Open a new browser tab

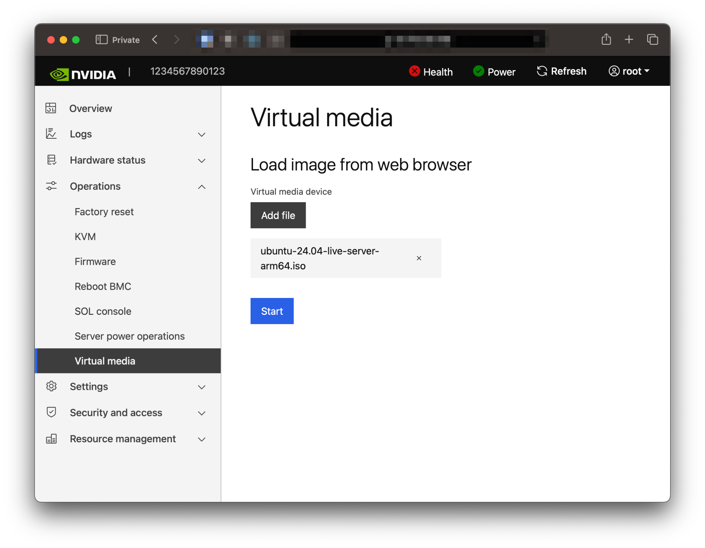pyautogui.click(x=629, y=40)
